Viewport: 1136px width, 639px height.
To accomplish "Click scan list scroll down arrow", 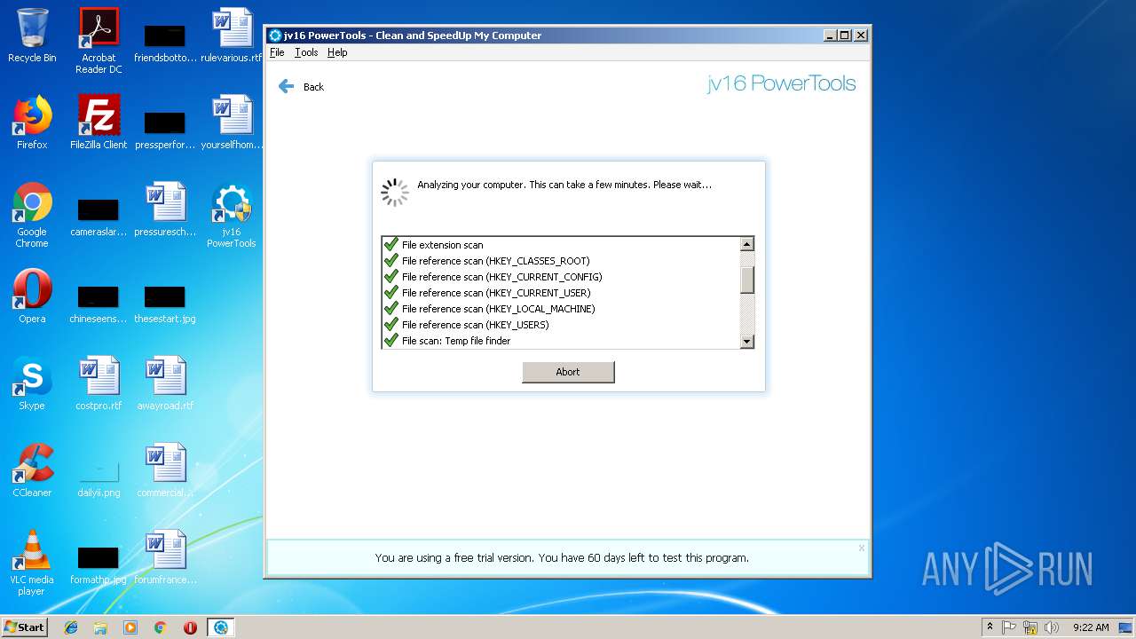I will [x=747, y=342].
